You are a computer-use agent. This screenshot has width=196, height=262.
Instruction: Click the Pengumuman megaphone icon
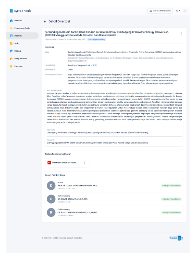(11, 59)
